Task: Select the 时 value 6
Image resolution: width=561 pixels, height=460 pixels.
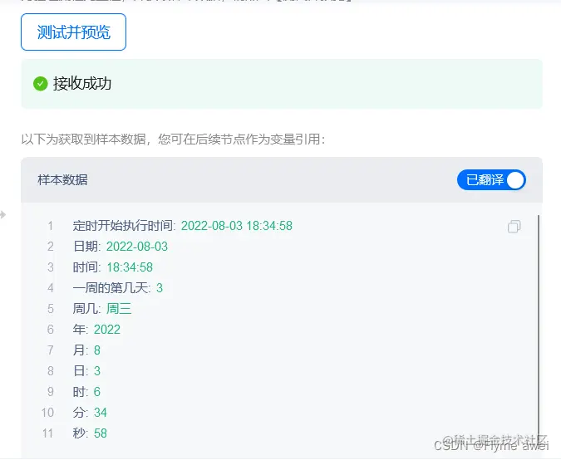Action: 97,392
